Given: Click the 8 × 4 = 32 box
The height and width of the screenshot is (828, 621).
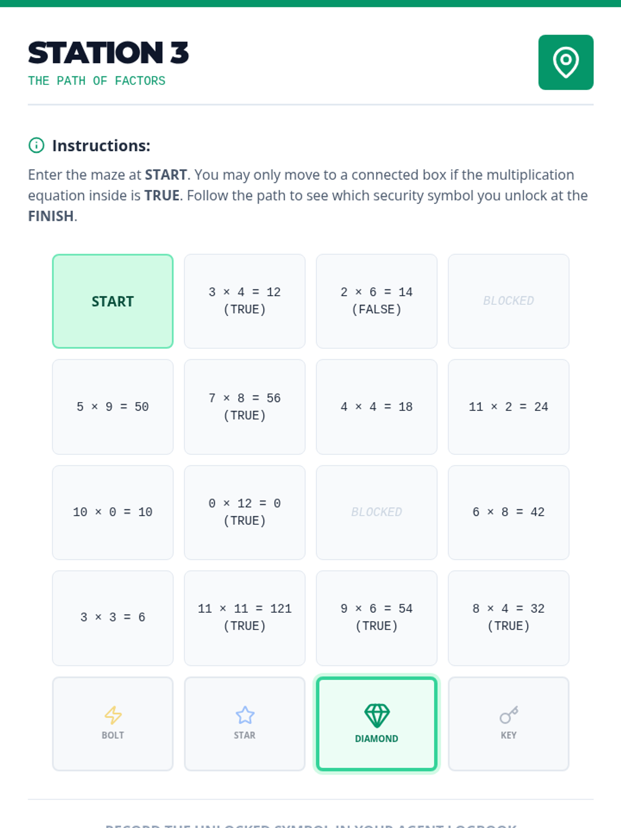Looking at the screenshot, I should 509,618.
